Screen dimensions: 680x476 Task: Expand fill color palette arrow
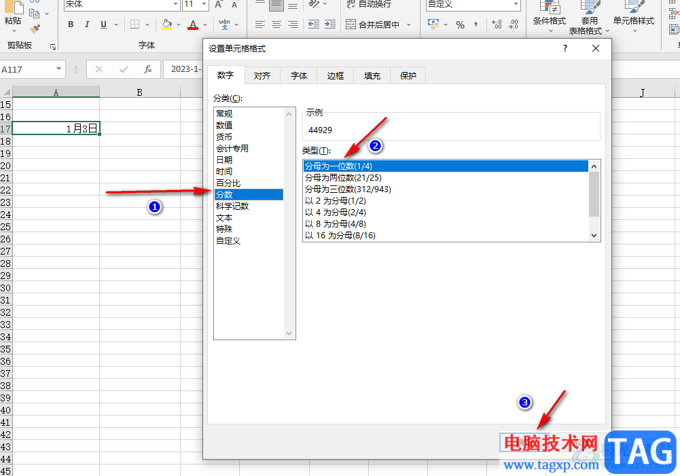point(178,24)
